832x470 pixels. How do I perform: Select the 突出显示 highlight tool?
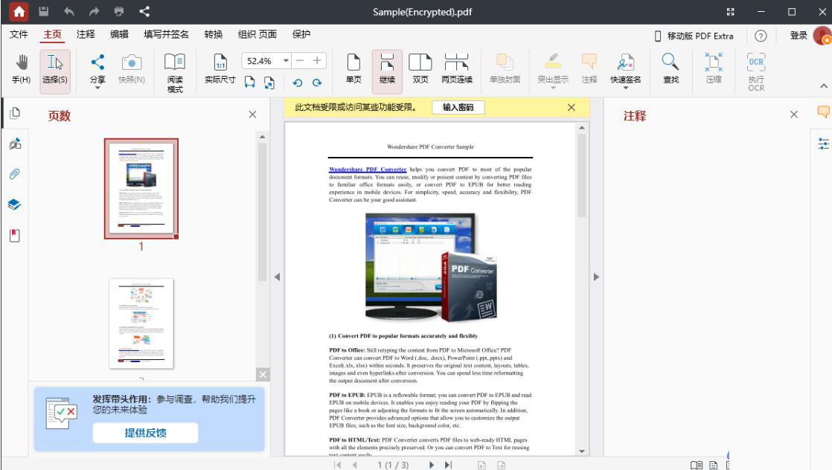pos(553,68)
